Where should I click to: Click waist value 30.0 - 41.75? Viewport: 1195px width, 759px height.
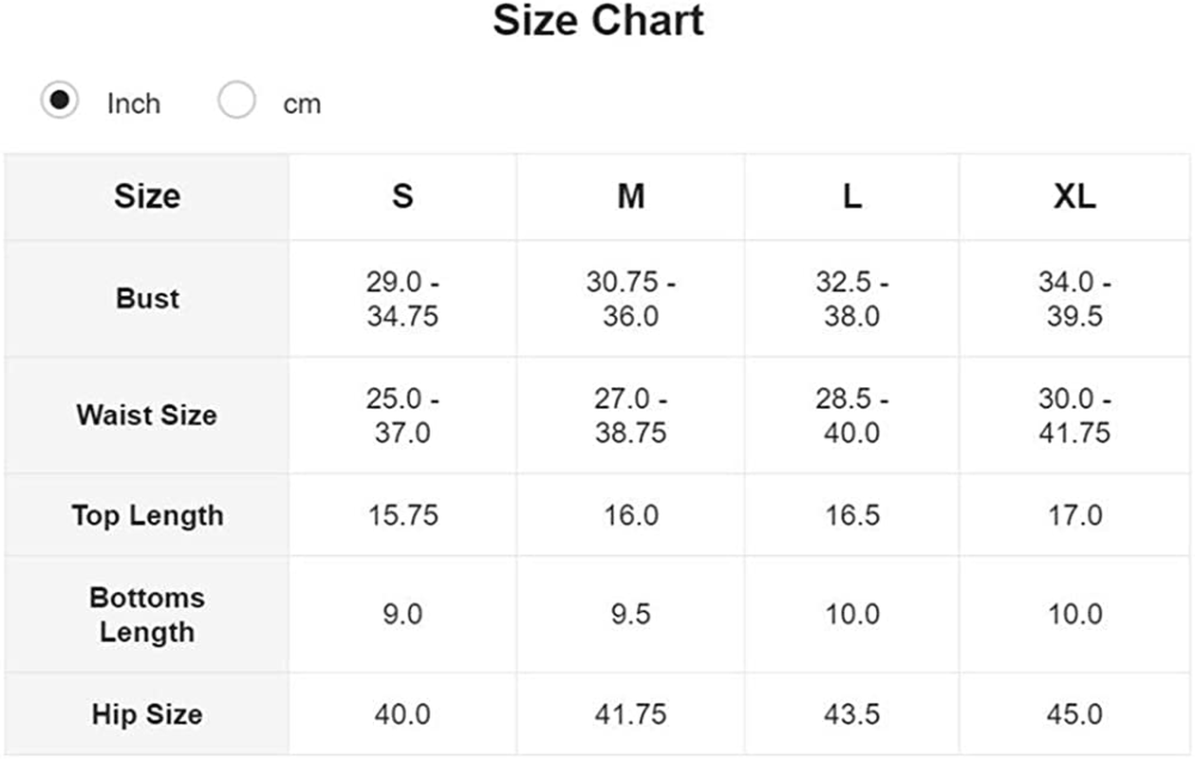point(1074,416)
